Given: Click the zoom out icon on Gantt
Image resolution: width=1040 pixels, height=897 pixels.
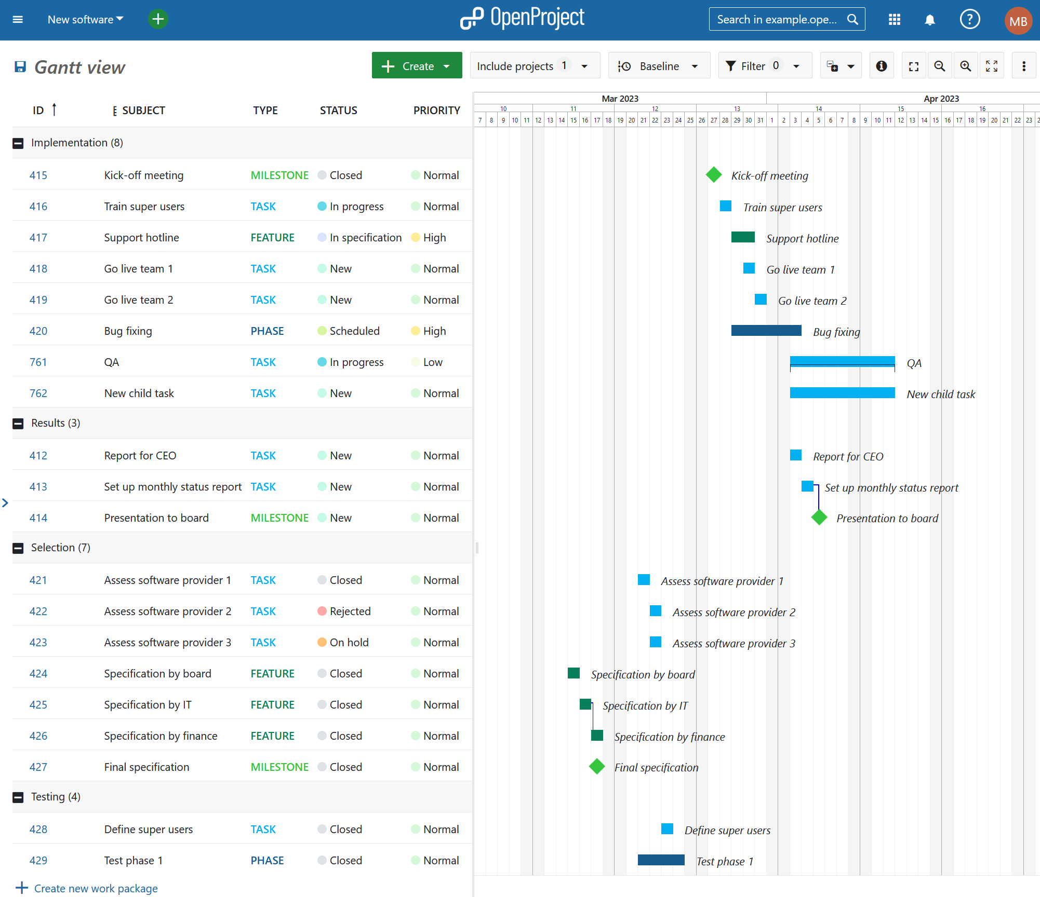Looking at the screenshot, I should click(x=941, y=66).
